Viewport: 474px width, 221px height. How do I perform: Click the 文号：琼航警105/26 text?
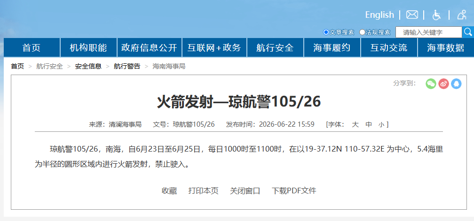point(184,124)
